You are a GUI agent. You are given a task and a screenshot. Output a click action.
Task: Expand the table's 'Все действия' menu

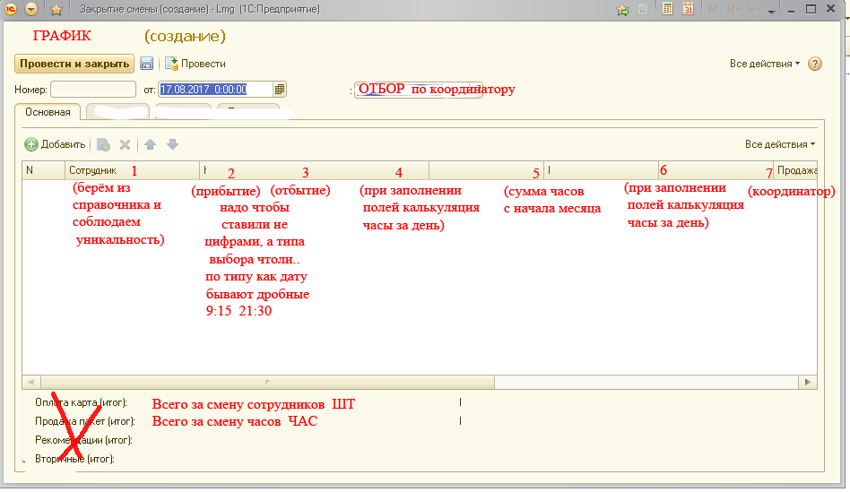pyautogui.click(x=780, y=144)
